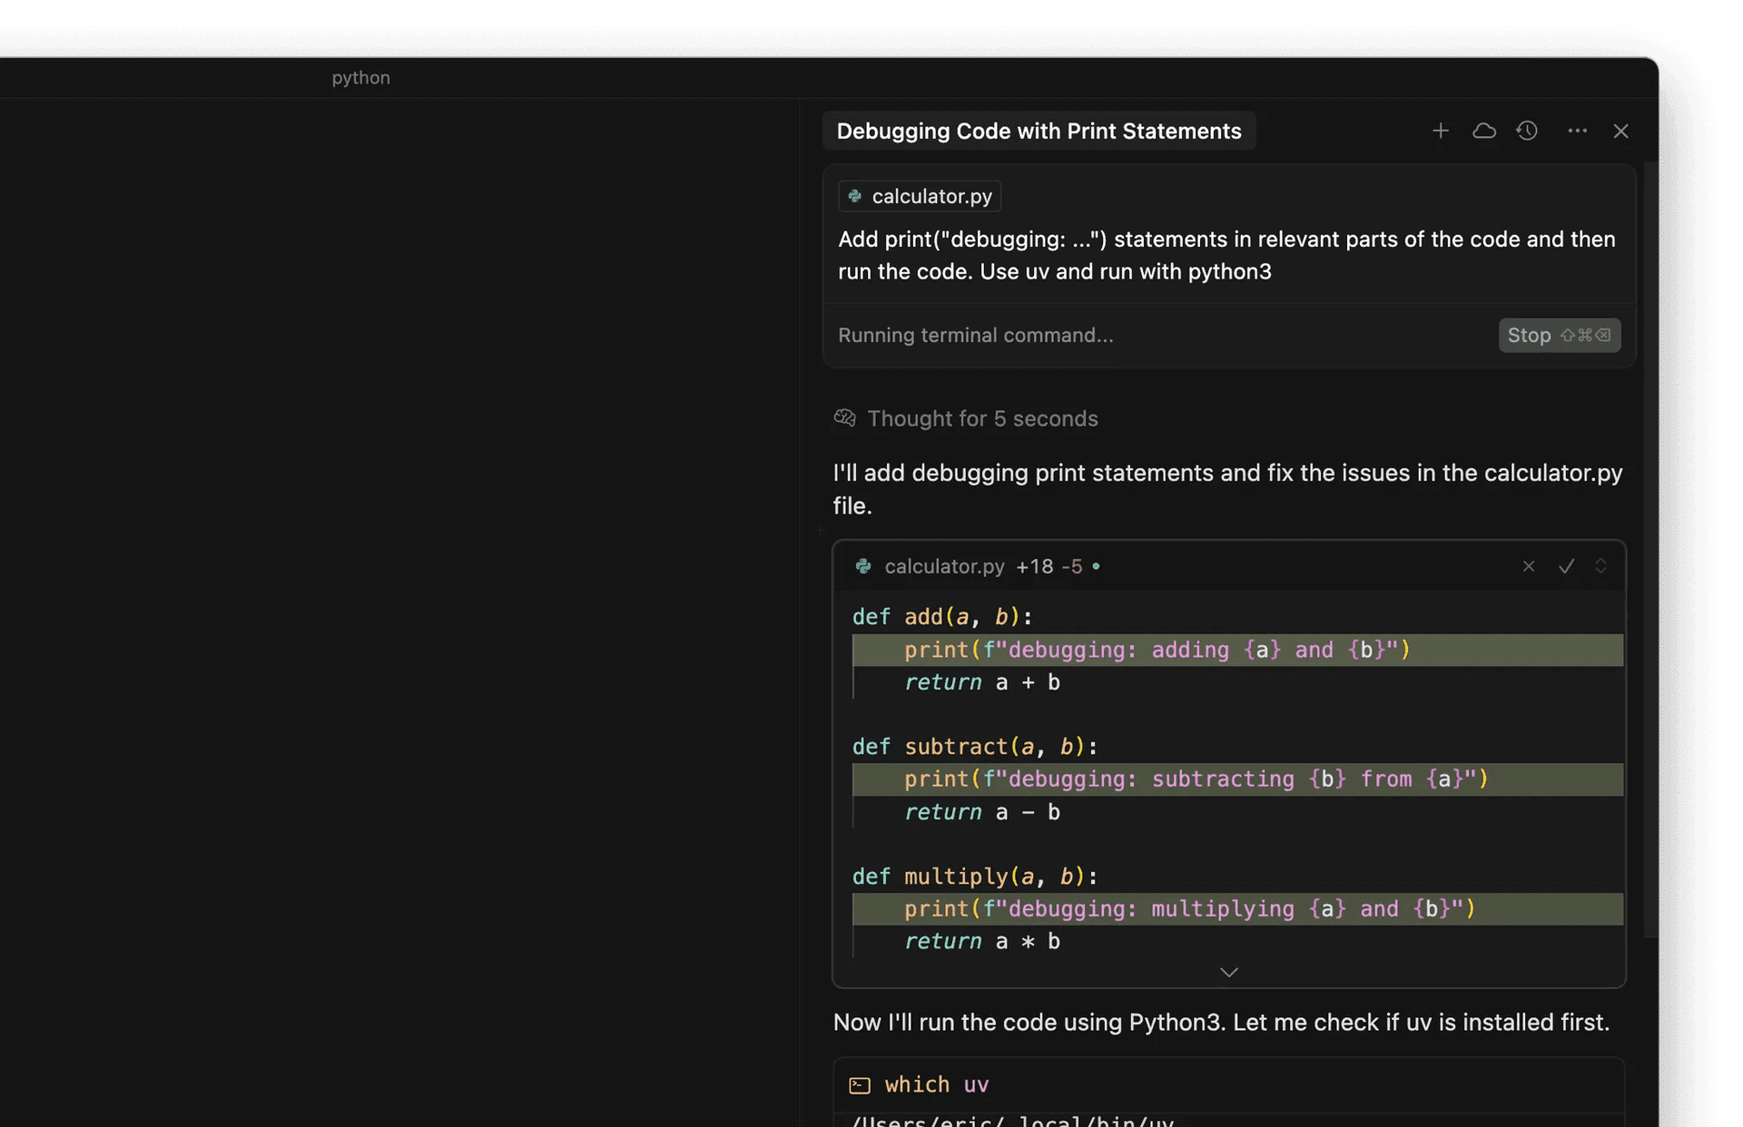Click the unsaved dot indicator after -5
Viewport: 1743px width, 1127px height.
point(1096,566)
